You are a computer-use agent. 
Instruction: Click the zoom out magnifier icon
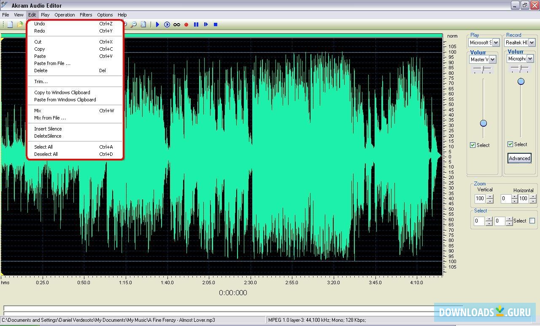[x=133, y=24]
